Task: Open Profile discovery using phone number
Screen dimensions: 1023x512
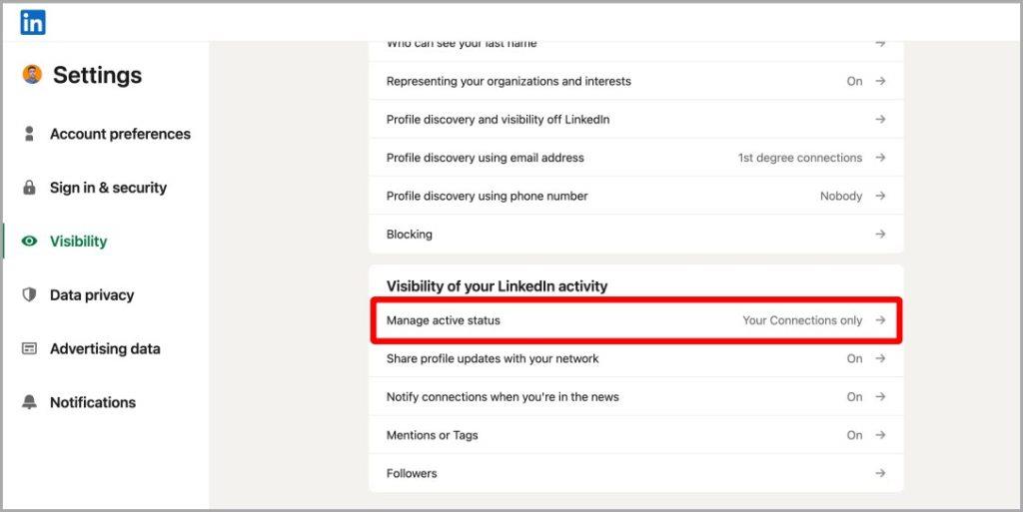Action: pyautogui.click(x=636, y=196)
